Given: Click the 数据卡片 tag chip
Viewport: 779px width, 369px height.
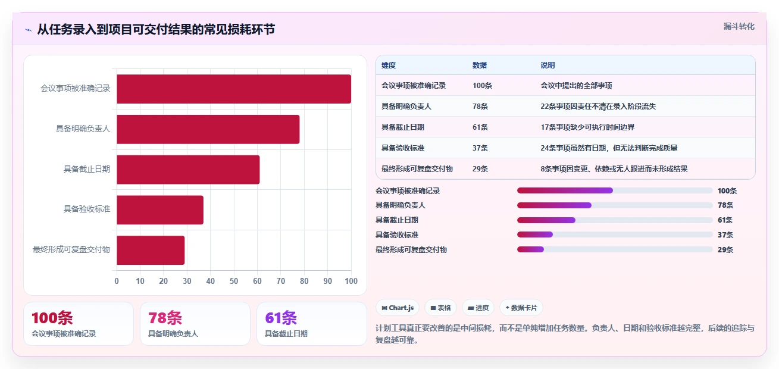Looking at the screenshot, I should (x=521, y=308).
